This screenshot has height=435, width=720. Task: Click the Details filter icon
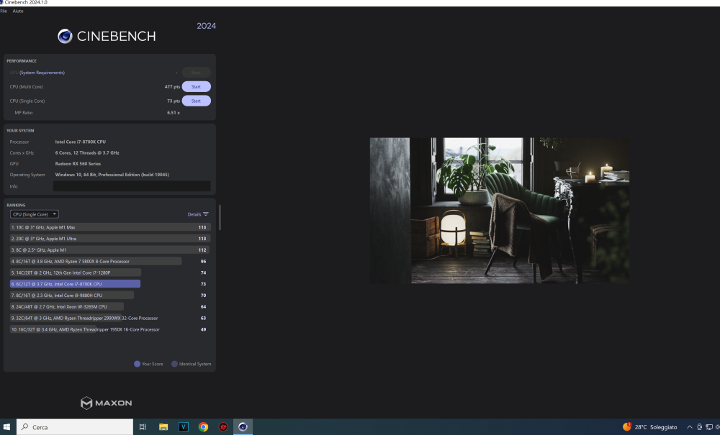(x=206, y=214)
